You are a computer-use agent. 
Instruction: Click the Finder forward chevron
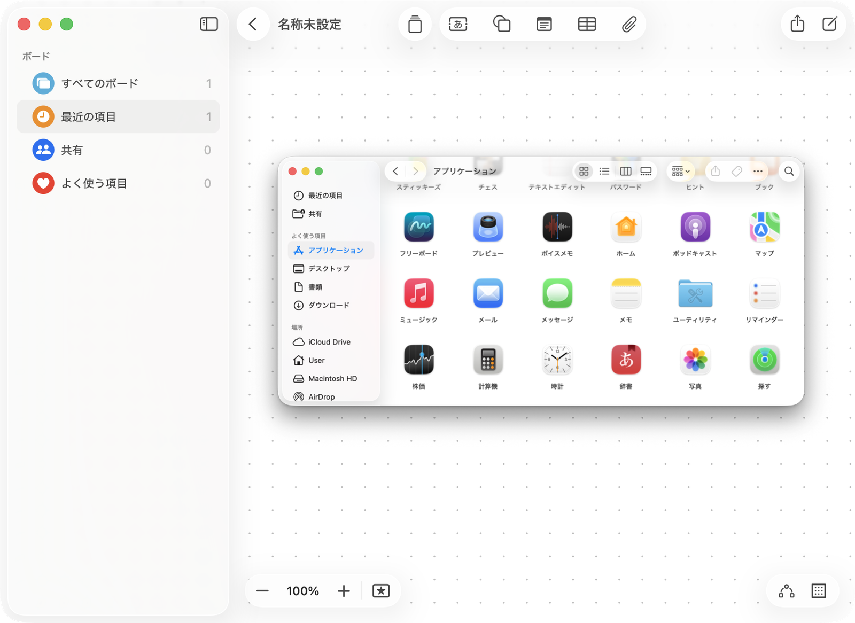point(416,171)
